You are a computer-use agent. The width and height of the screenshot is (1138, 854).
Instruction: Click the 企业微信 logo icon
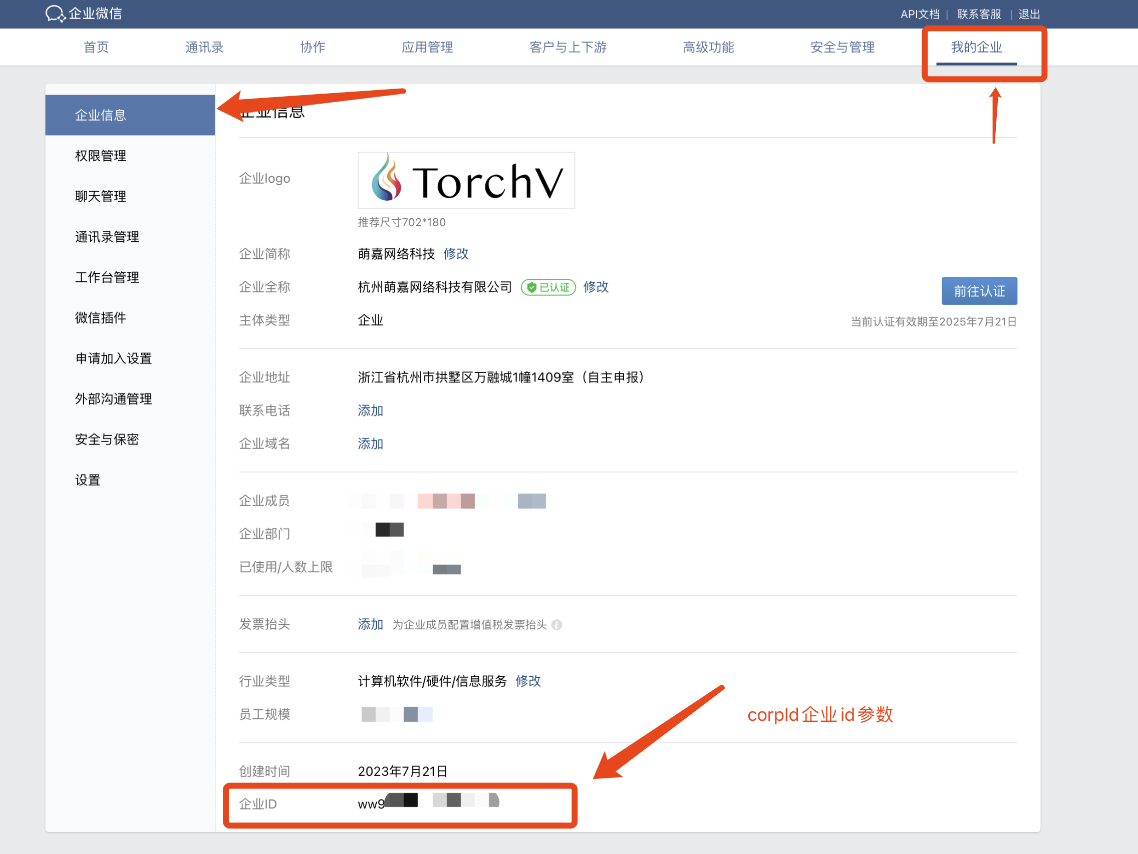point(55,14)
